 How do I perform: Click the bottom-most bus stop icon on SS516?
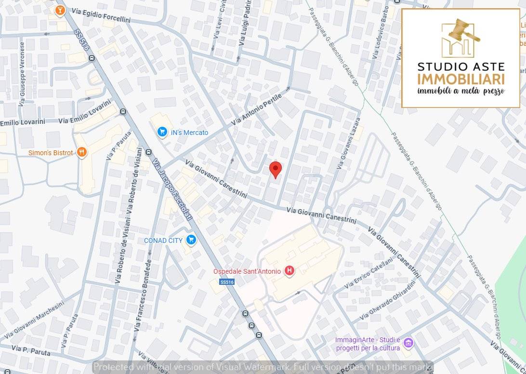tap(259, 335)
